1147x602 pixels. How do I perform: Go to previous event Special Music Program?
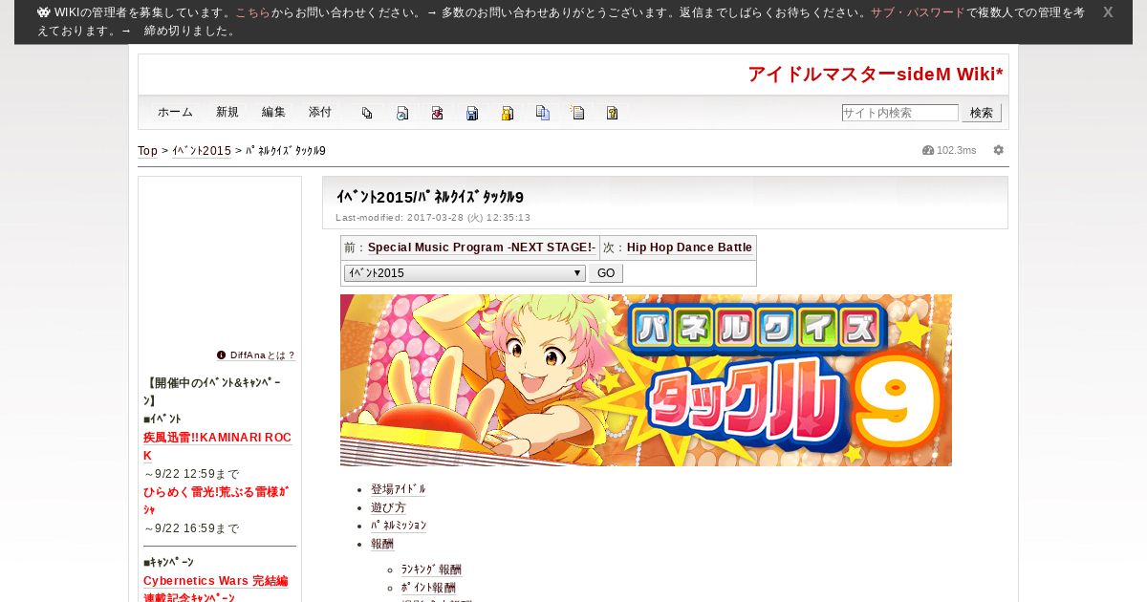(482, 247)
